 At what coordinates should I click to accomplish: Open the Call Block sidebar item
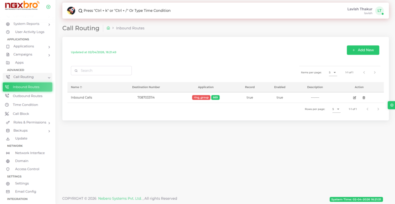(x=21, y=114)
